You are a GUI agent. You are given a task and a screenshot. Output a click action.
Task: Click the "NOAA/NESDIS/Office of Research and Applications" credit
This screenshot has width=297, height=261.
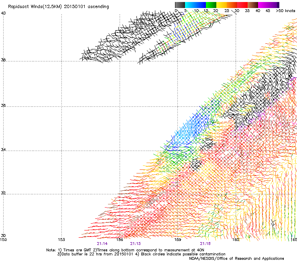[236, 259]
